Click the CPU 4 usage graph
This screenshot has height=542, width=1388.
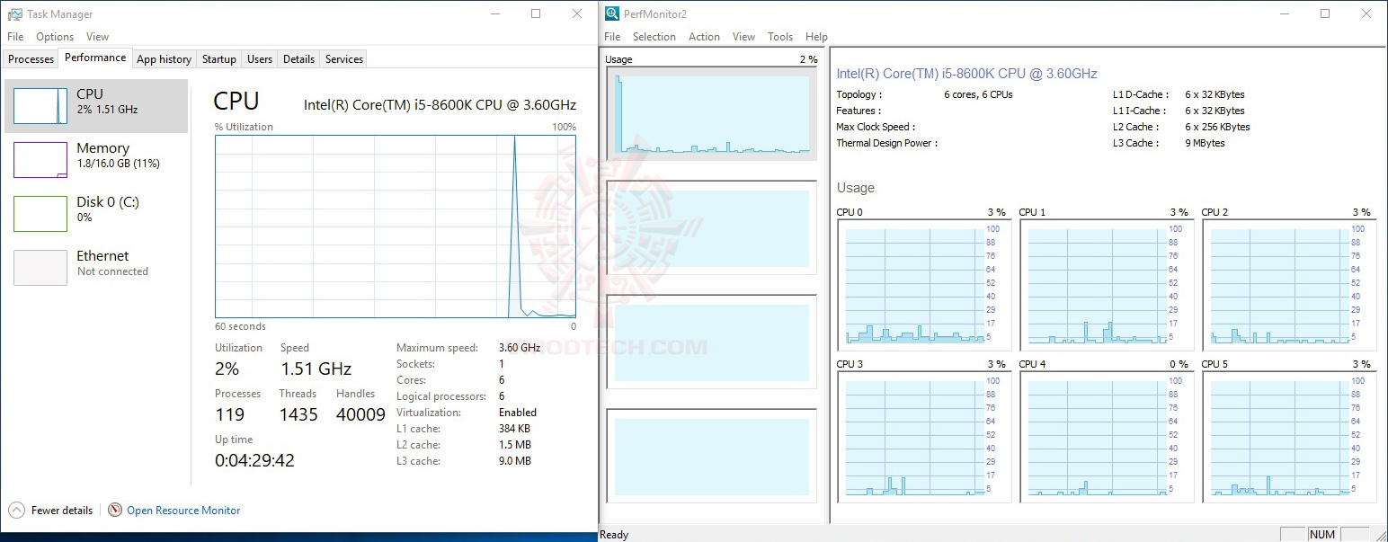pos(1106,437)
